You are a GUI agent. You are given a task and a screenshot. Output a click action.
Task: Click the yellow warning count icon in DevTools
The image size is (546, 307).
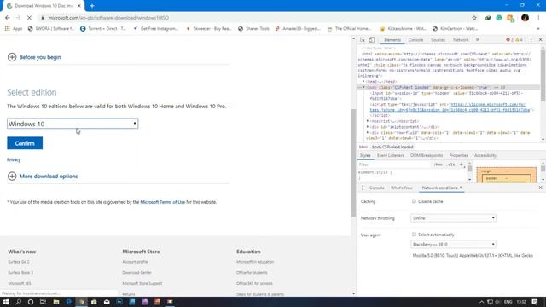[519, 40]
